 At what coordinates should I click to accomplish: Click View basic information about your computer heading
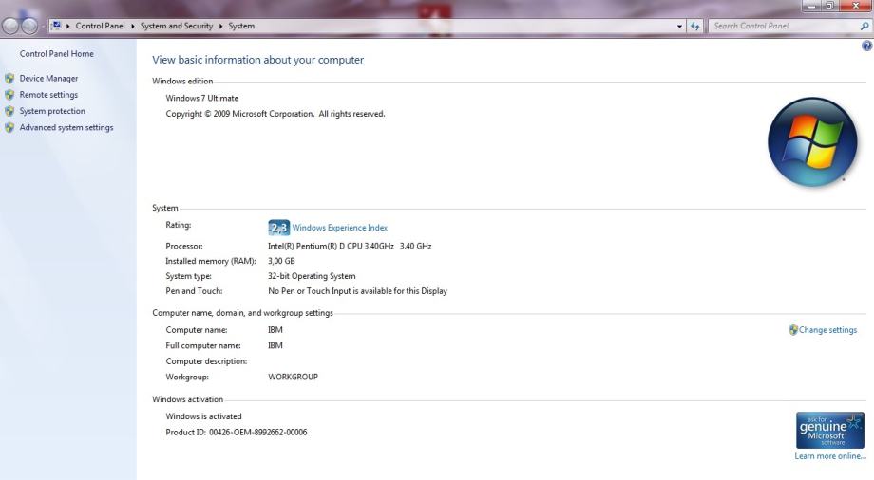pyautogui.click(x=258, y=60)
